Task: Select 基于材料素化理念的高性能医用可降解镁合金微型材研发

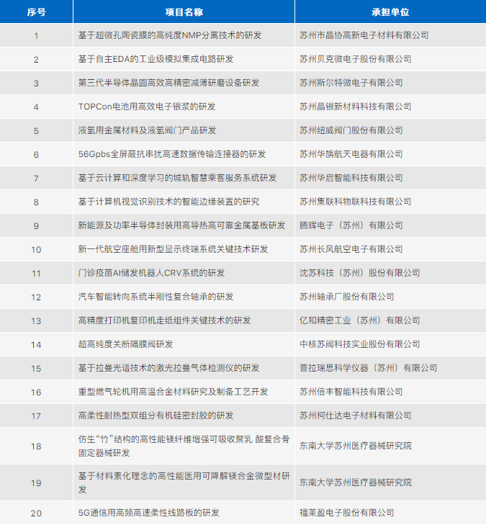Action: 184,483
